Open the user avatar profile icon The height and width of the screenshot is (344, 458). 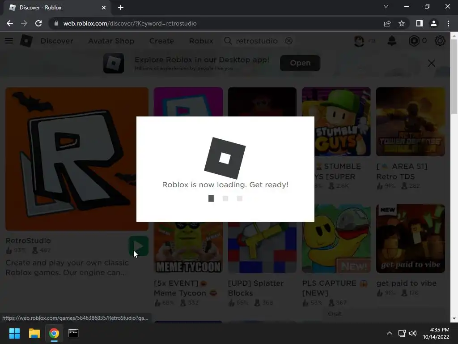359,41
